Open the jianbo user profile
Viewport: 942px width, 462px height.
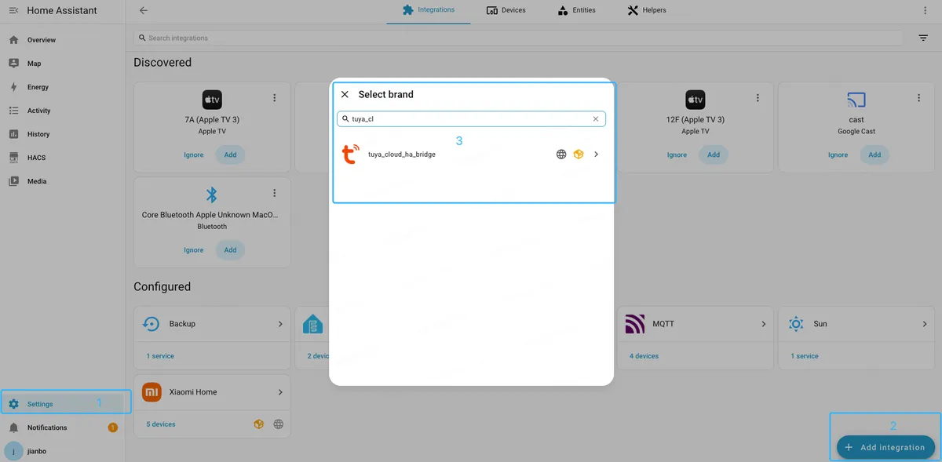(x=63, y=451)
